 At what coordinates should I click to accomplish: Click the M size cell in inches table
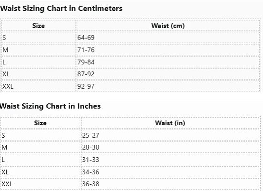pos(41,147)
